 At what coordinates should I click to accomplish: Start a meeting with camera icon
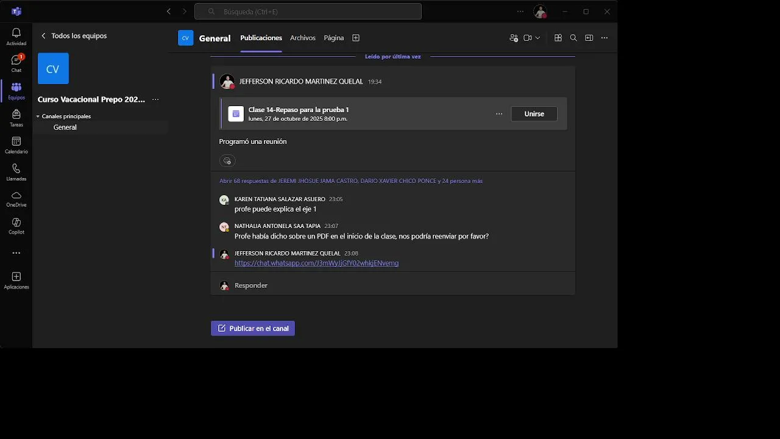pos(528,38)
